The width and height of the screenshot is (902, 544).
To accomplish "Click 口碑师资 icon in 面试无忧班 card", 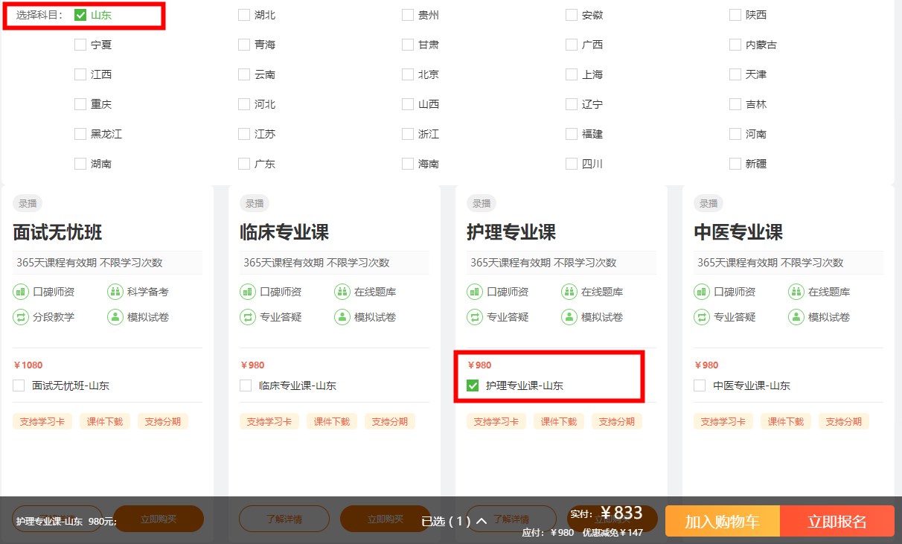I will (x=21, y=292).
